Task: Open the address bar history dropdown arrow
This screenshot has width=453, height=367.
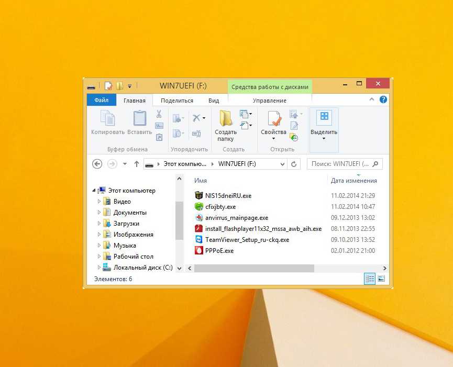Action: pos(283,164)
